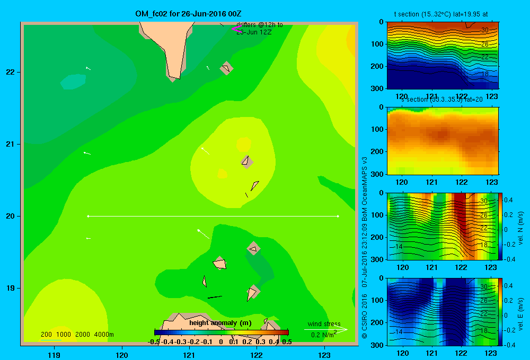Click the white current arrow near 19.8N 121.2E
Image resolution: width=530 pixels, height=360 pixels.
pyautogui.click(x=203, y=233)
